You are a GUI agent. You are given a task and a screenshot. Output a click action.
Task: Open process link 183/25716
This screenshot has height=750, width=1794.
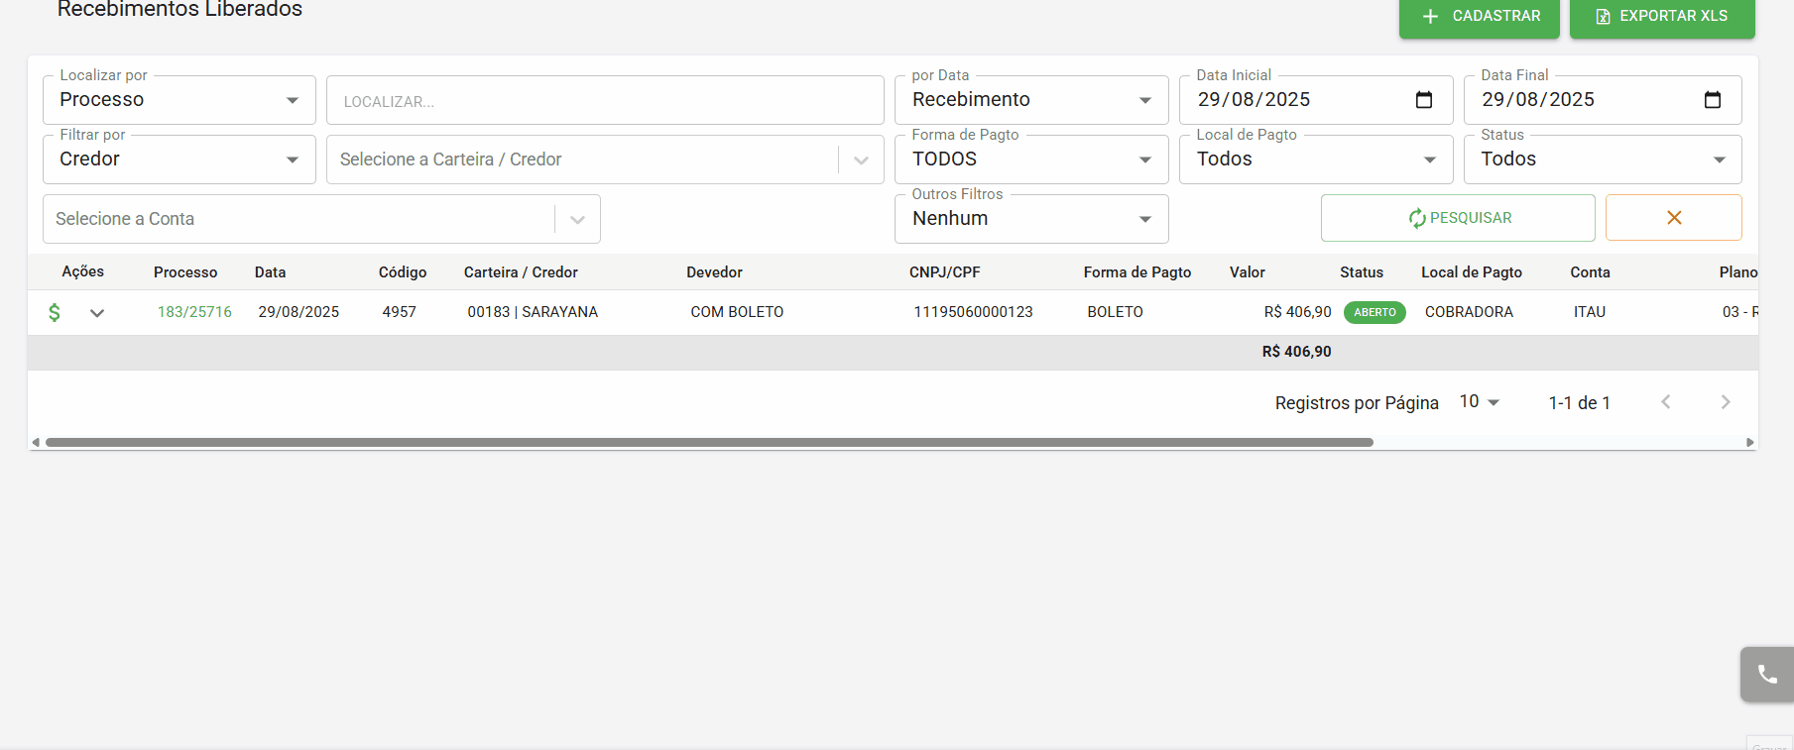(x=194, y=312)
